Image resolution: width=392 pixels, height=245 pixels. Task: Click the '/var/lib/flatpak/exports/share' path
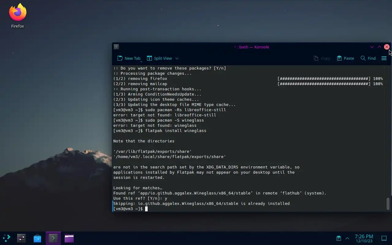pos(153,152)
